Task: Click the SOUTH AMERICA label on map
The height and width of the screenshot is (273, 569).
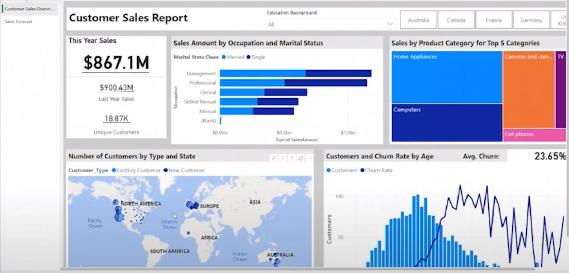Action: point(170,251)
